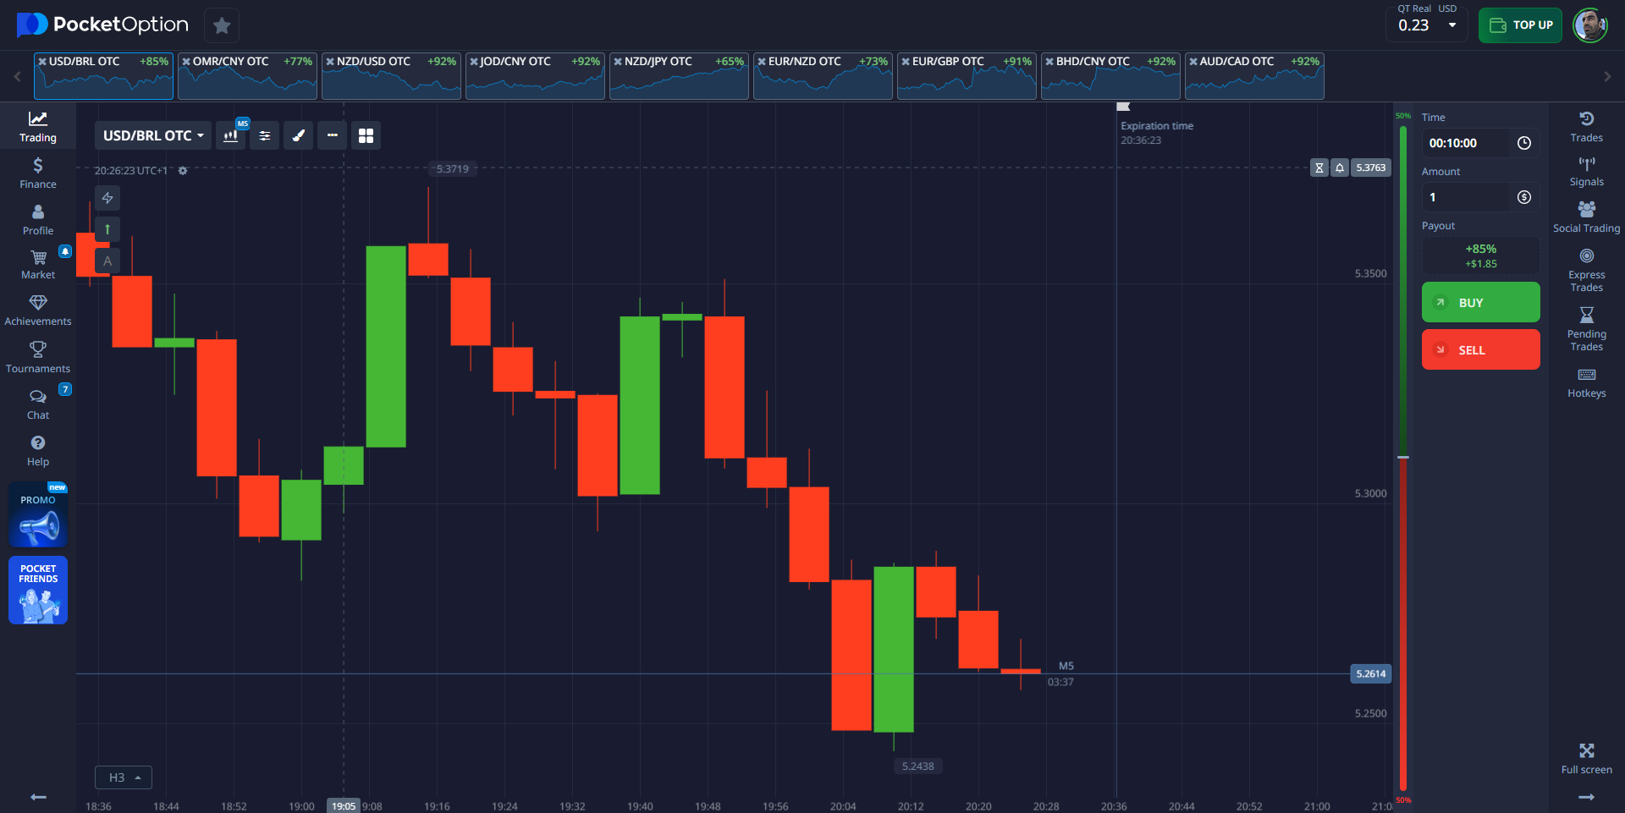The height and width of the screenshot is (813, 1625).
Task: Toggle Full screen mode
Action: 1586,758
